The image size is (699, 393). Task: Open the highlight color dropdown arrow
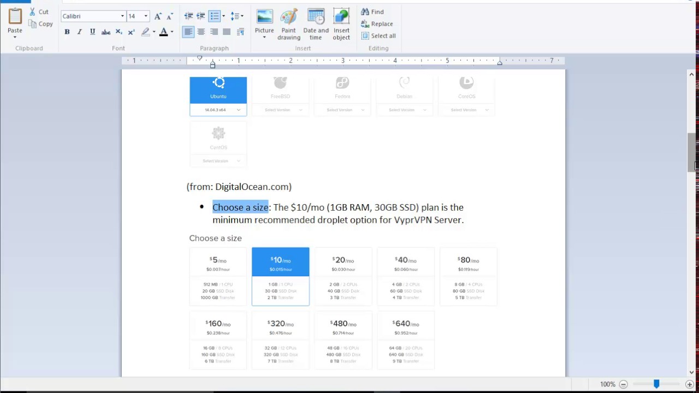tap(154, 32)
